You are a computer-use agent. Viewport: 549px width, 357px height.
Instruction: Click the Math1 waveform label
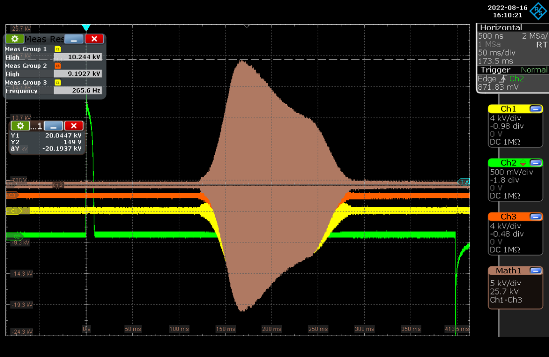point(508,271)
